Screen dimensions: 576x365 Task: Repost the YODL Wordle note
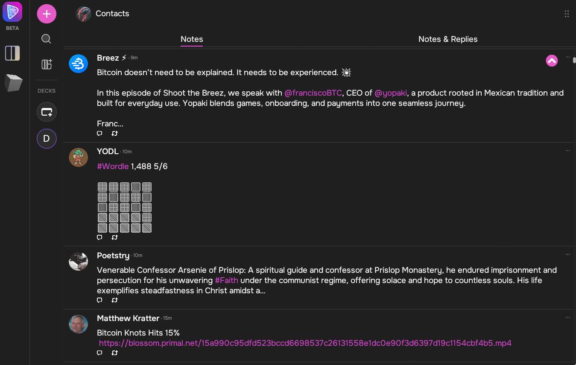point(114,237)
